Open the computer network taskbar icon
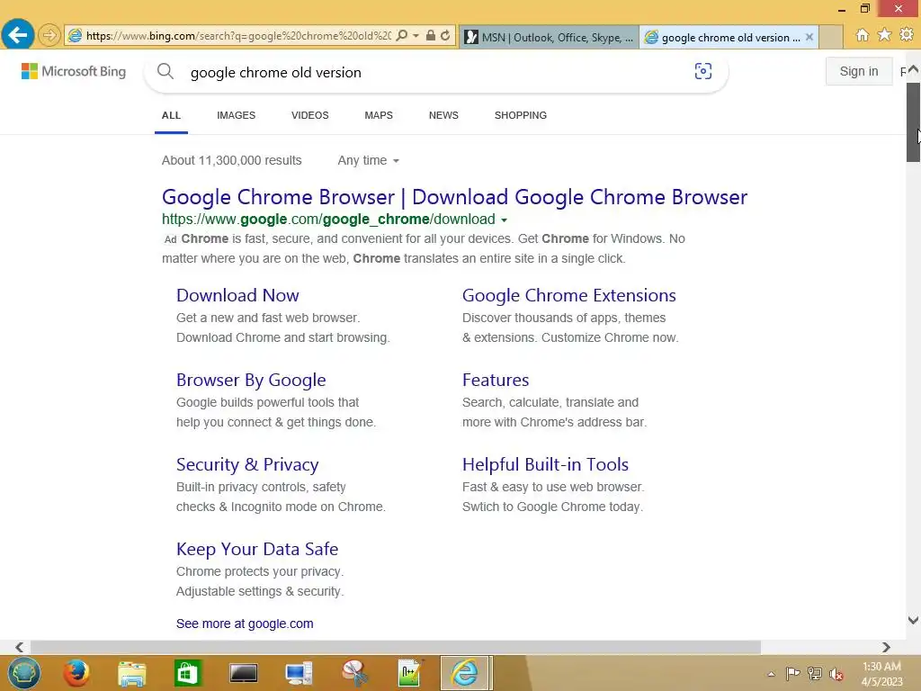921x691 pixels. pos(299,673)
